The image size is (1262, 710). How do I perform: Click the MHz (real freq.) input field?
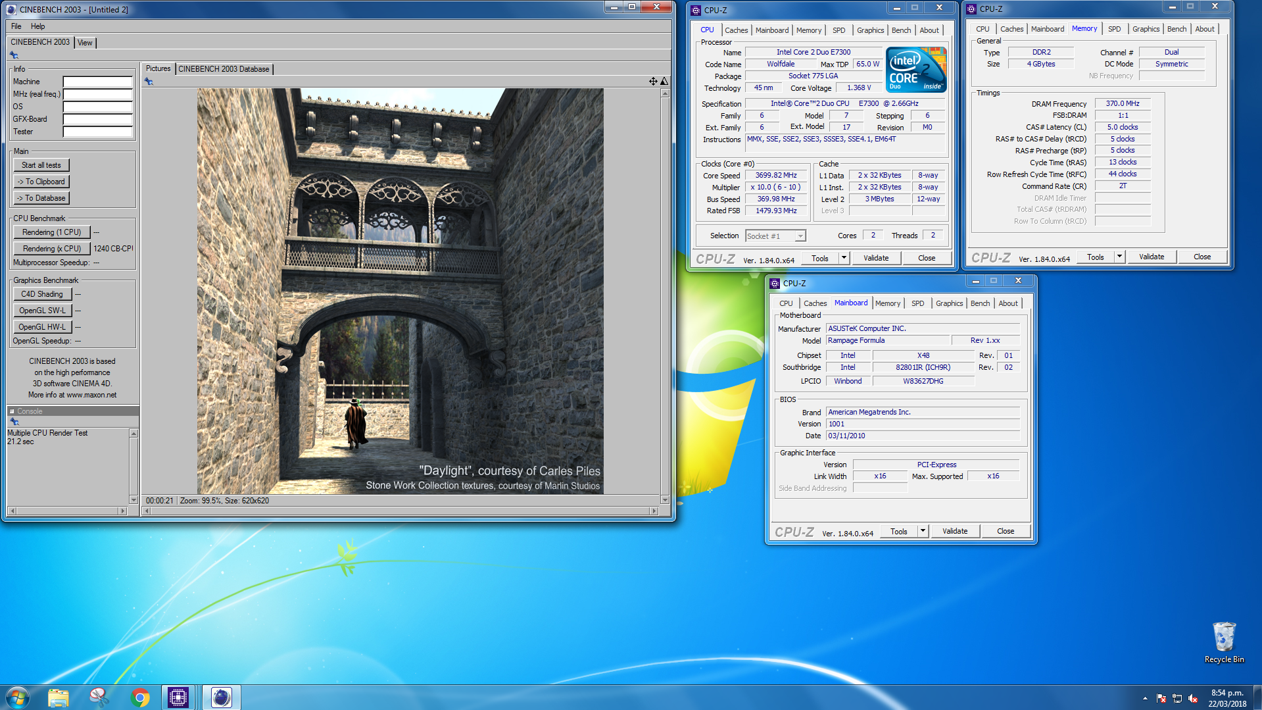point(97,94)
